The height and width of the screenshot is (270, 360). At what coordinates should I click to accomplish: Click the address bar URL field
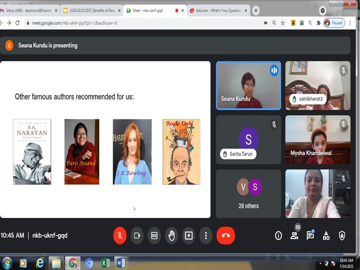pos(142,23)
